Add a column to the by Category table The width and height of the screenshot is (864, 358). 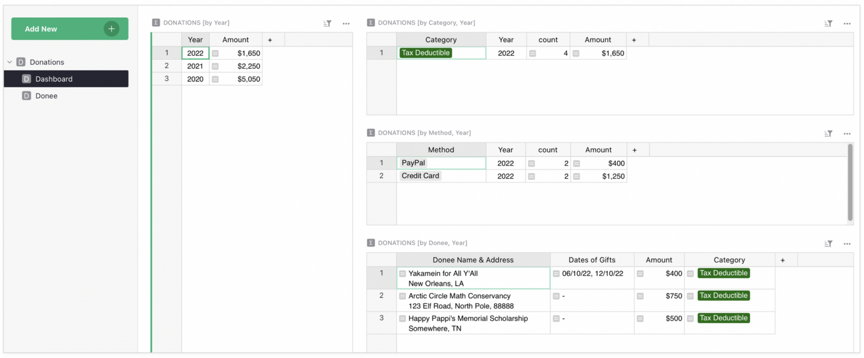point(634,40)
